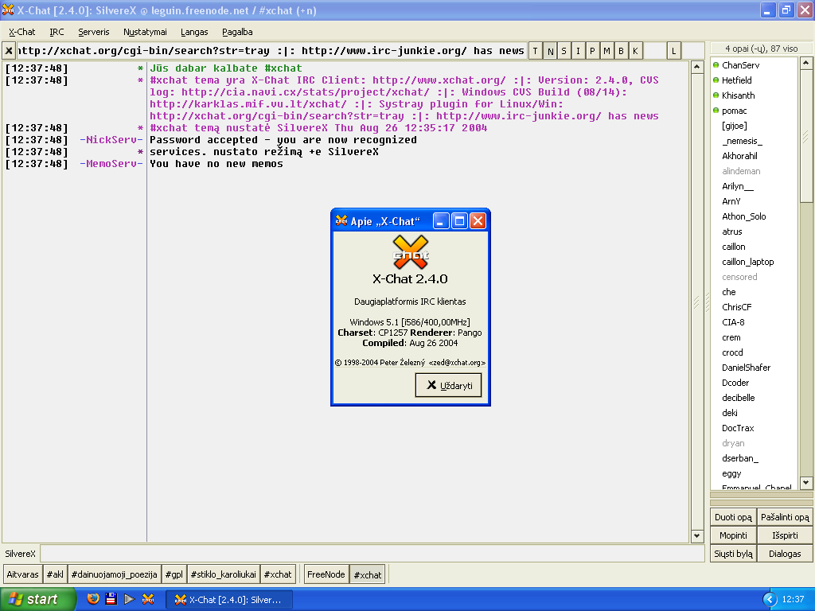
Task: Click the chat scroll-down arrow
Action: click(697, 535)
